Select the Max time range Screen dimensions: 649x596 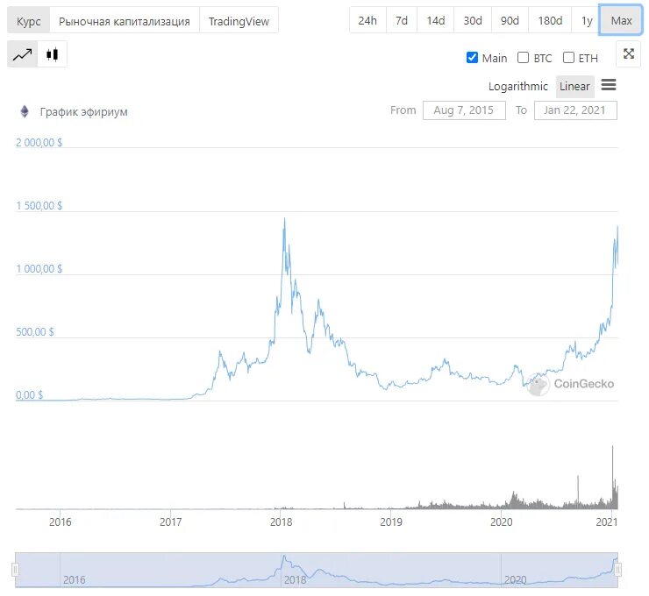coord(621,20)
